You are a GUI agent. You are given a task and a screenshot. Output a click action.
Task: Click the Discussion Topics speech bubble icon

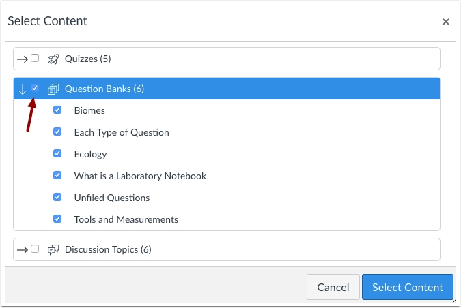point(53,249)
